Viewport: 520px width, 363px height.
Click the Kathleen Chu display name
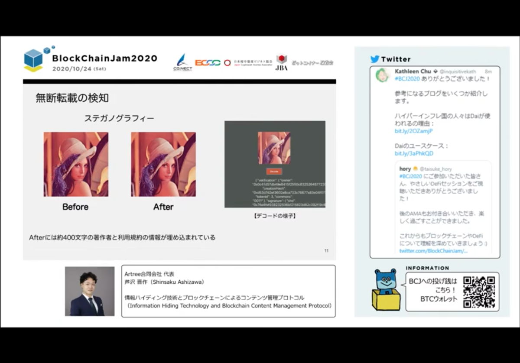[413, 71]
